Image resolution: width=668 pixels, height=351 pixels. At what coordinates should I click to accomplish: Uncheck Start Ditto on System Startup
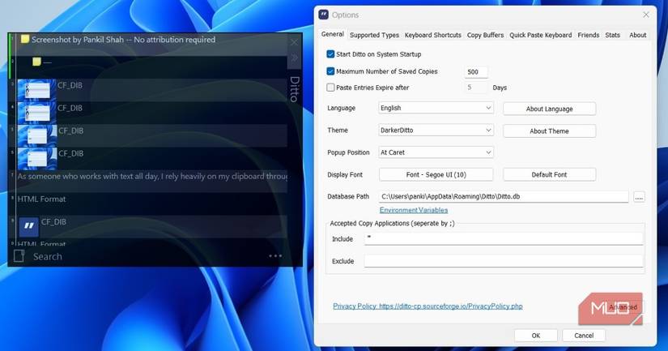(330, 54)
